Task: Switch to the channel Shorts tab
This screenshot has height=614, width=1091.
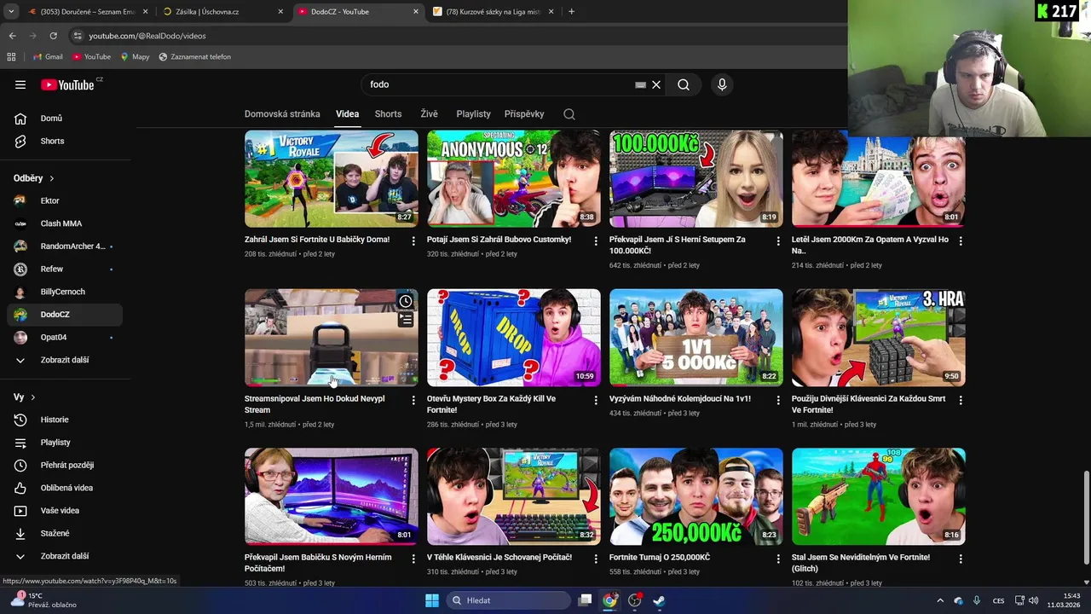Action: pos(388,114)
